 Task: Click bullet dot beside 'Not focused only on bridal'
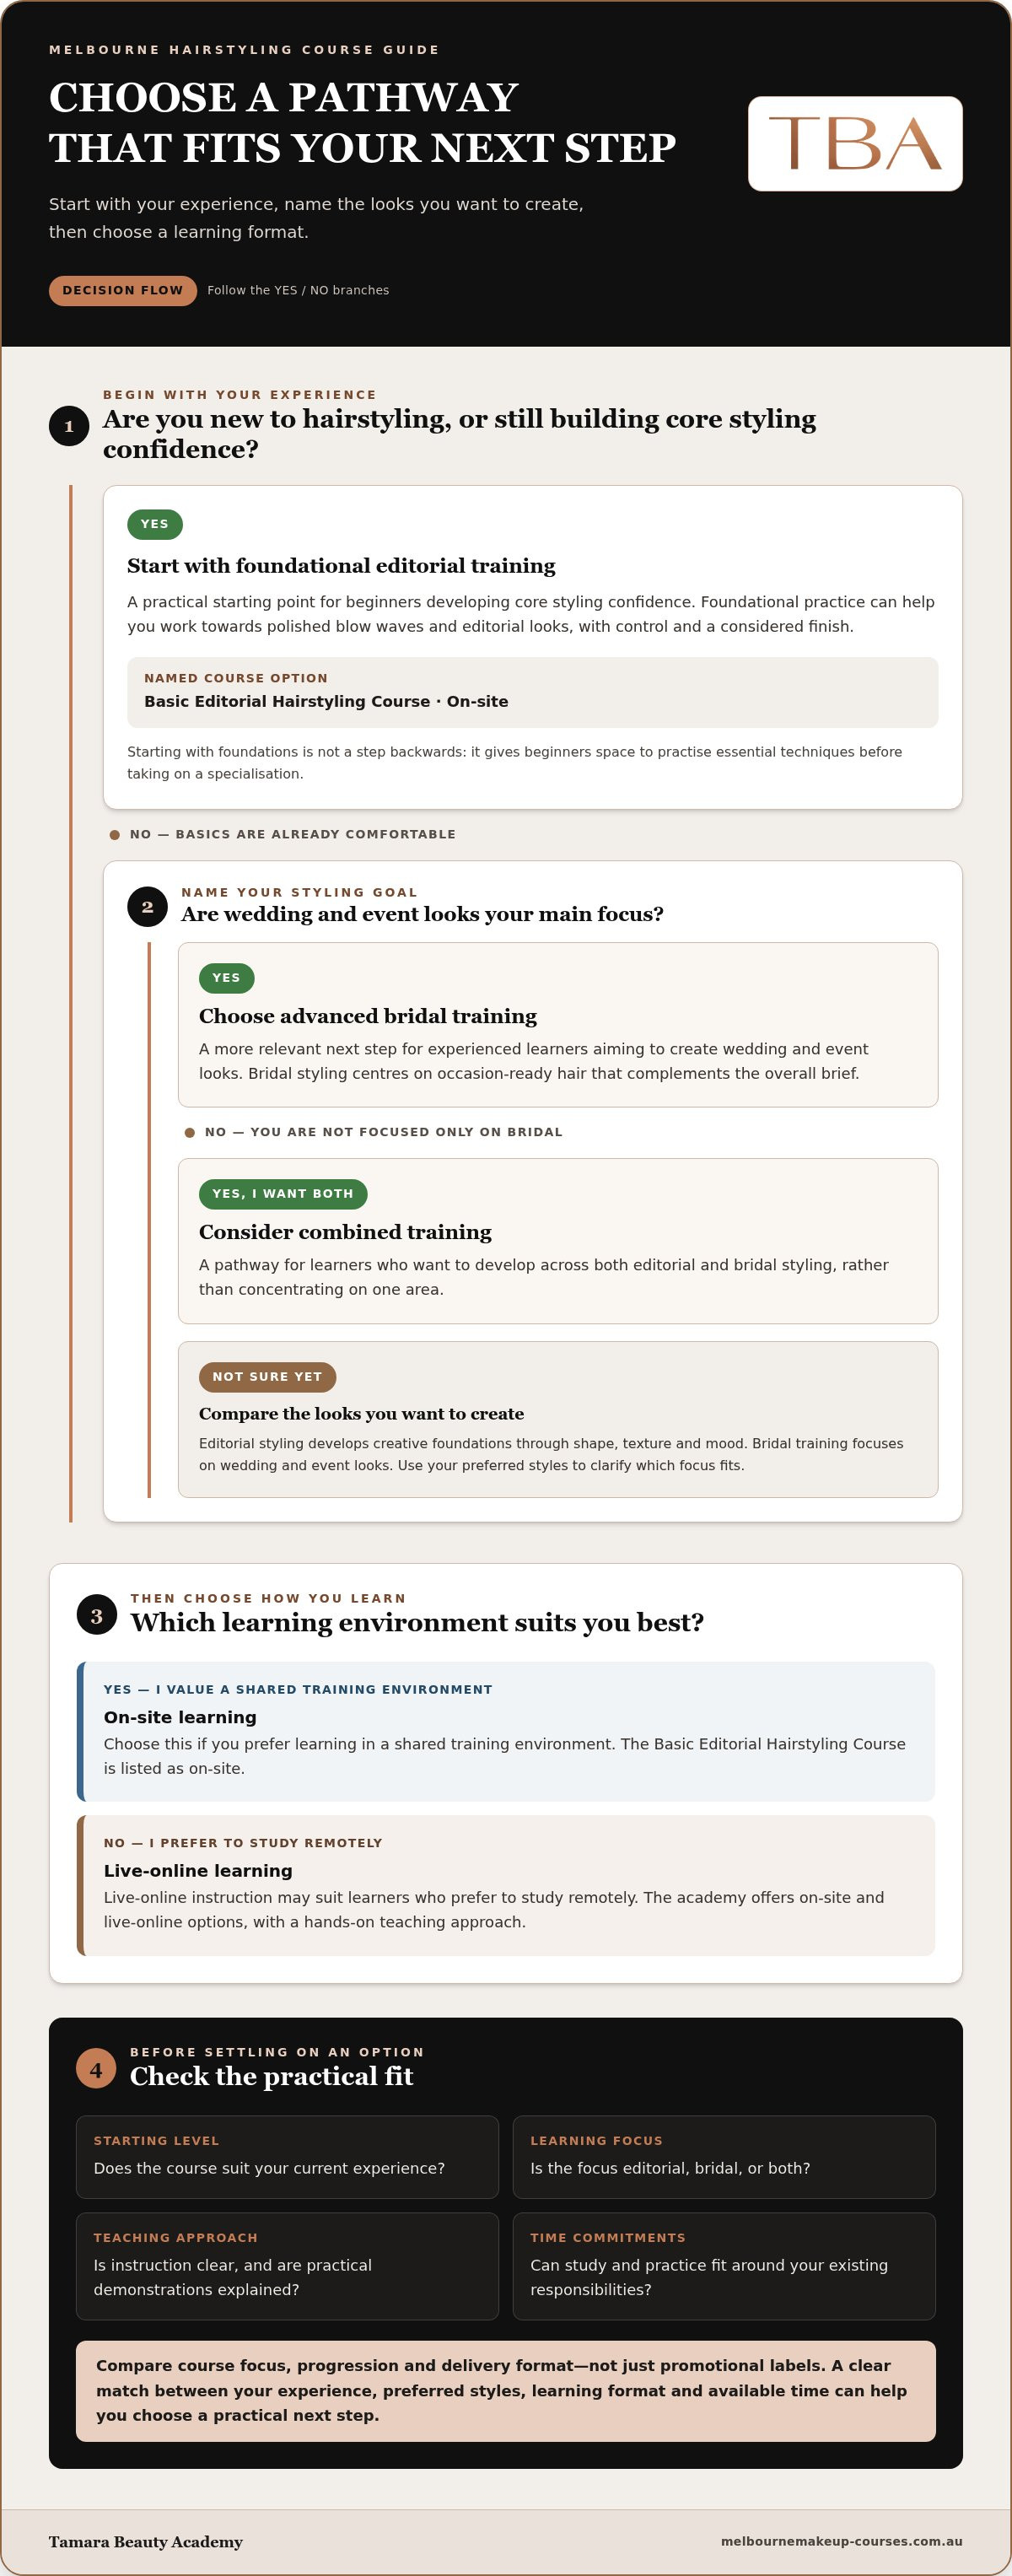point(190,1132)
